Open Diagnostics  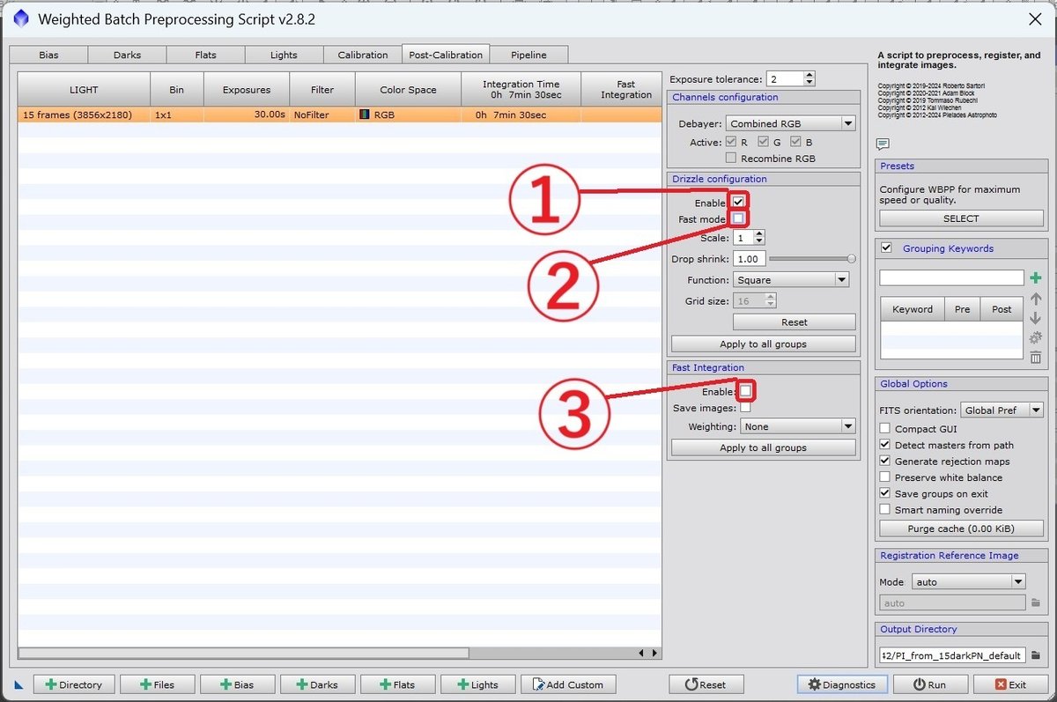(842, 684)
